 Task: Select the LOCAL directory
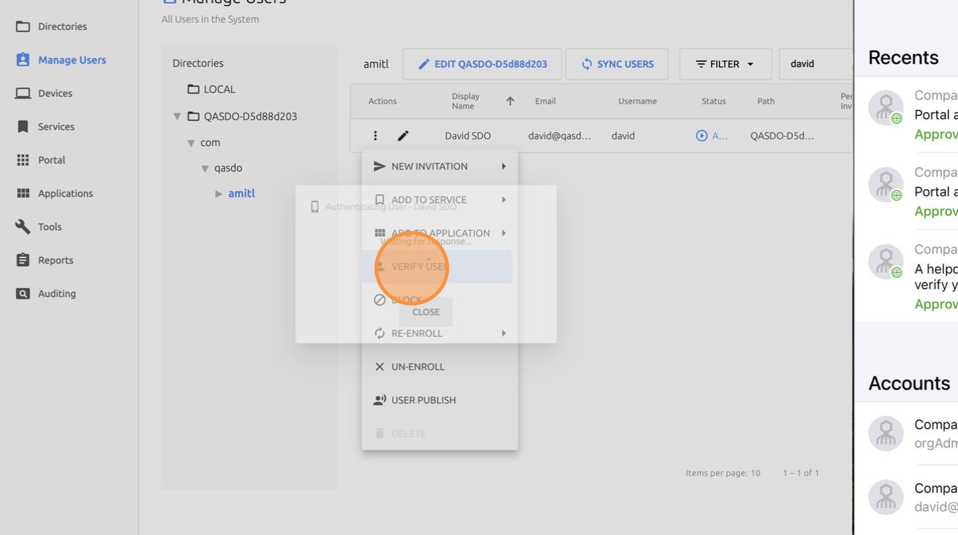(x=212, y=89)
